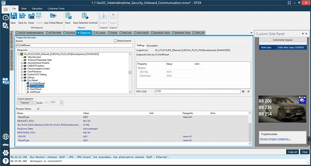Click the speedometer icon in the left sidebar
Screen dimensions: 311x166
(5, 18)
